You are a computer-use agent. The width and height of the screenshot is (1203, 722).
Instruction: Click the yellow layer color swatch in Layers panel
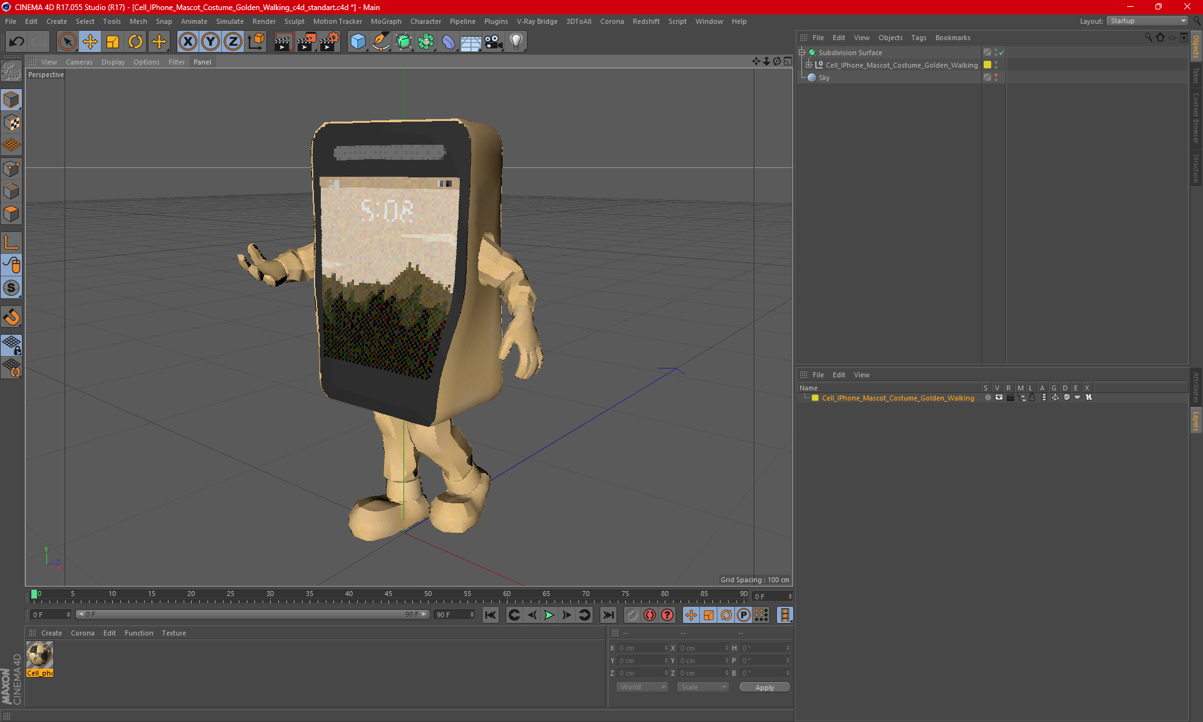pos(815,398)
